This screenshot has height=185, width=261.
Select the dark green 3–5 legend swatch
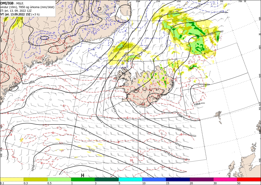(x=107, y=179)
